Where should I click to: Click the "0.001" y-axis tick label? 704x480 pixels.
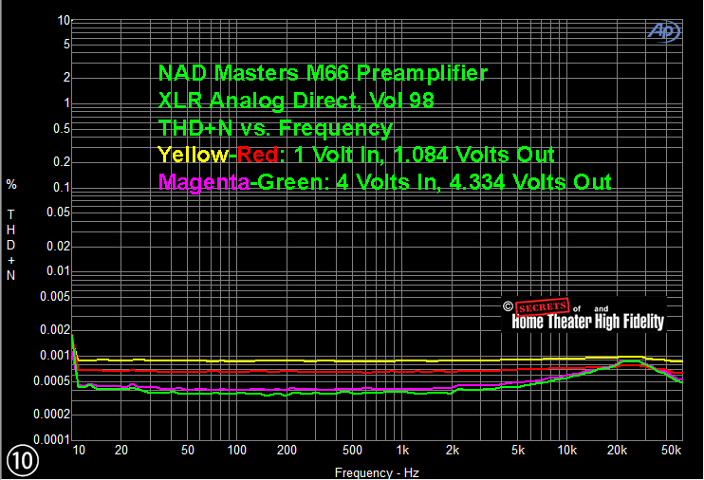pyautogui.click(x=55, y=356)
